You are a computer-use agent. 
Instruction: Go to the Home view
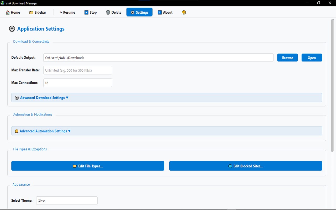(13, 12)
